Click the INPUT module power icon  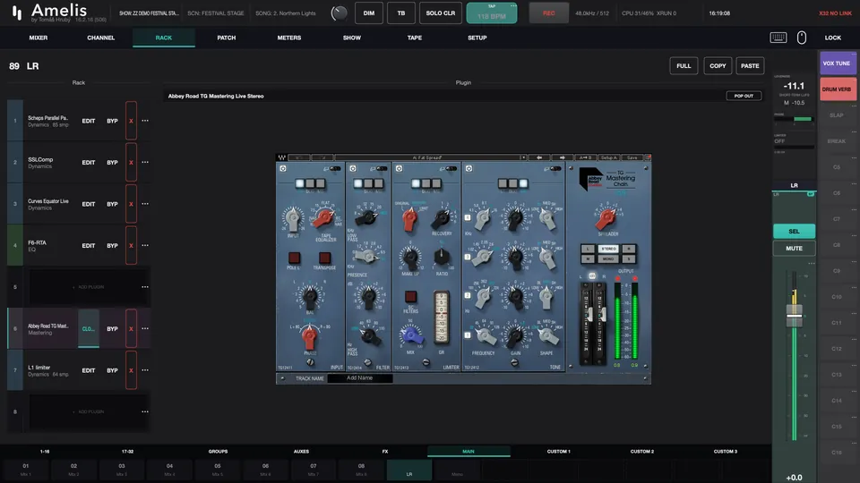click(283, 169)
